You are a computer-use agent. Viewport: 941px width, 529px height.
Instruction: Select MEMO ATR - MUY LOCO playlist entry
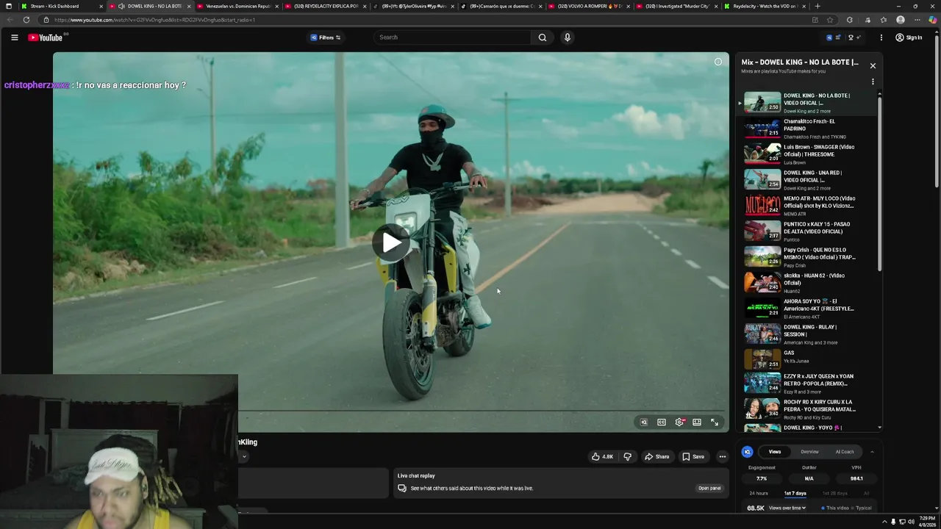tap(808, 206)
